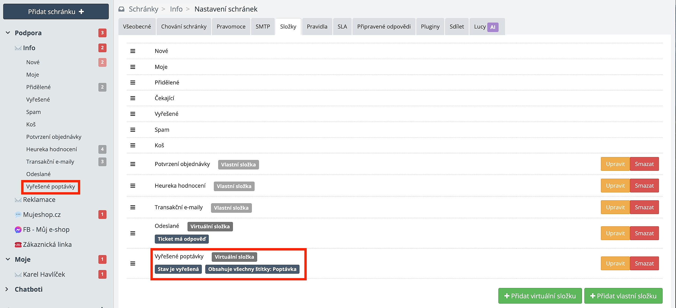Click the inbox icon in breadcrumb

pos(121,9)
